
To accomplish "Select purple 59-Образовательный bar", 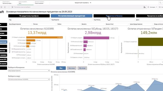I will 85,46.
